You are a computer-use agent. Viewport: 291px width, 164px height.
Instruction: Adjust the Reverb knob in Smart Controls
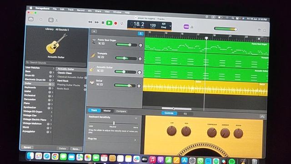point(238,133)
